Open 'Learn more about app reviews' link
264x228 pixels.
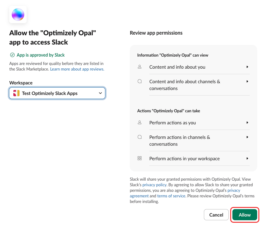point(77,69)
